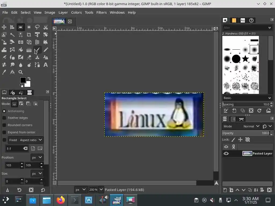This screenshot has width=275, height=206.
Task: Refresh the brushes list
Action: (x=259, y=111)
